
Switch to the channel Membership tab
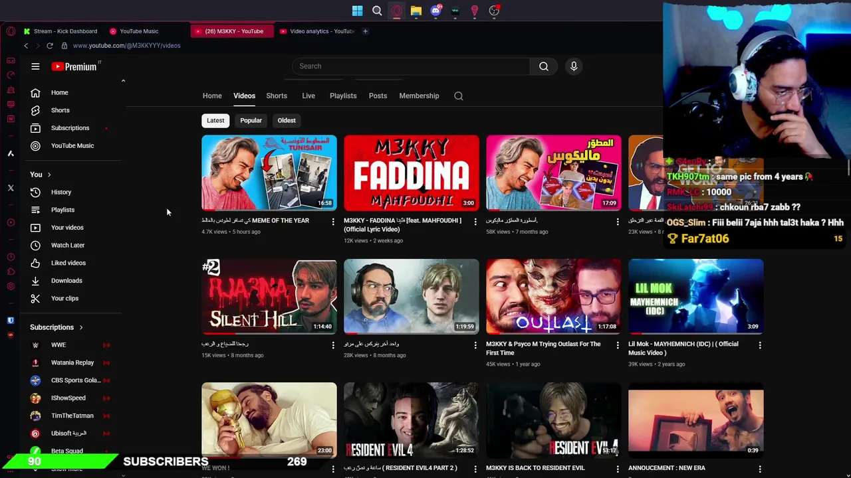(x=419, y=96)
